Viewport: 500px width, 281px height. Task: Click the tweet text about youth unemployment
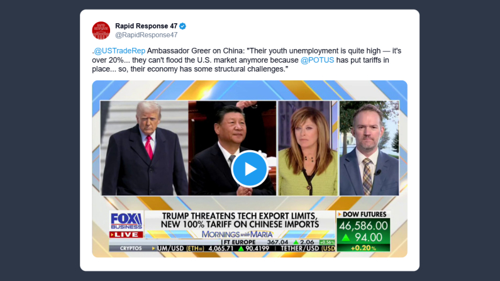click(x=247, y=60)
